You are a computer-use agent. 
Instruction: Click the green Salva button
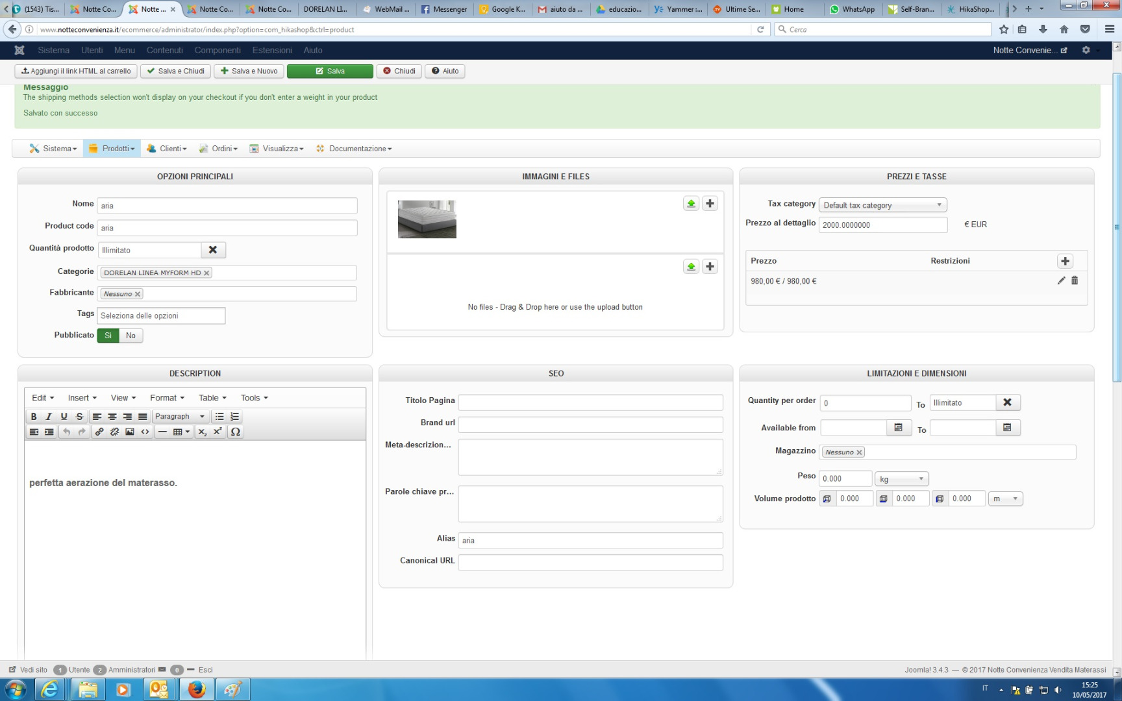click(330, 71)
